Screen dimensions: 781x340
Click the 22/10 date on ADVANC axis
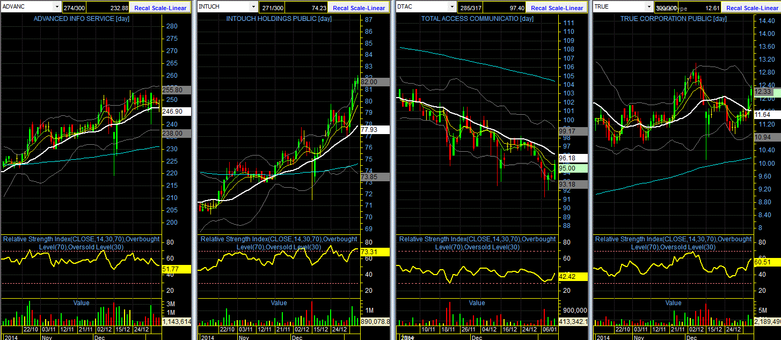pos(31,329)
